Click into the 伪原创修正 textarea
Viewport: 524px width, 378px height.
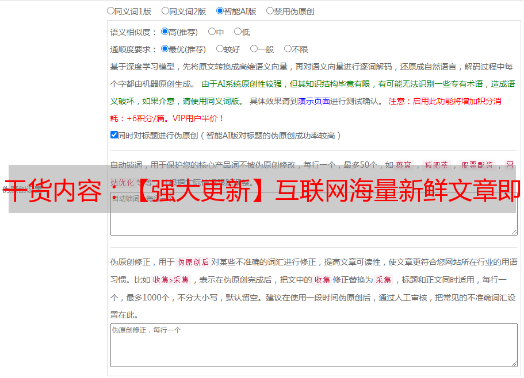pos(314,345)
